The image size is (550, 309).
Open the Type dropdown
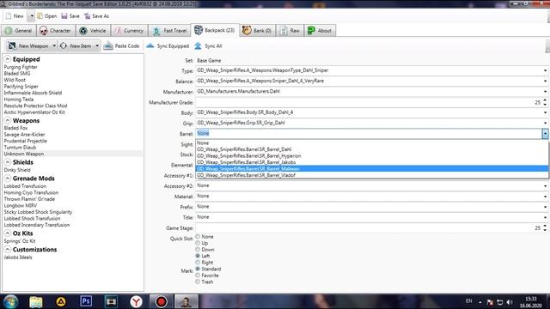tap(545, 70)
